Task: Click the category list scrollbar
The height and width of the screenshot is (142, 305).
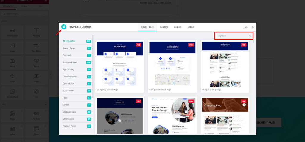Action: [x=93, y=66]
